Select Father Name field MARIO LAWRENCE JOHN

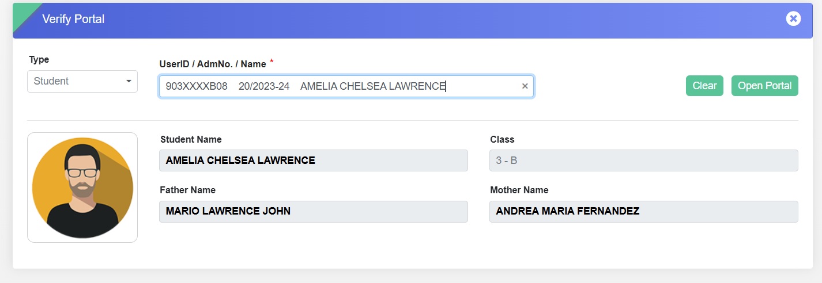point(313,211)
